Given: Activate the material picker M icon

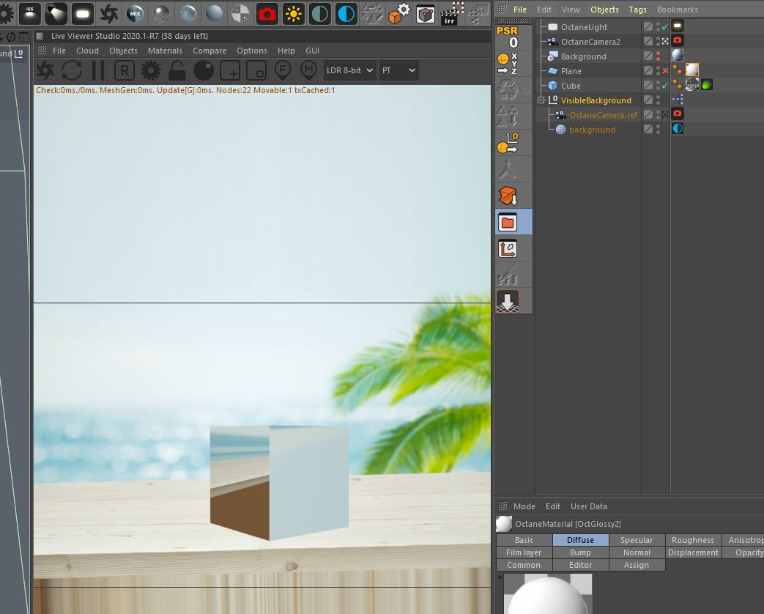Looking at the screenshot, I should pyautogui.click(x=308, y=70).
